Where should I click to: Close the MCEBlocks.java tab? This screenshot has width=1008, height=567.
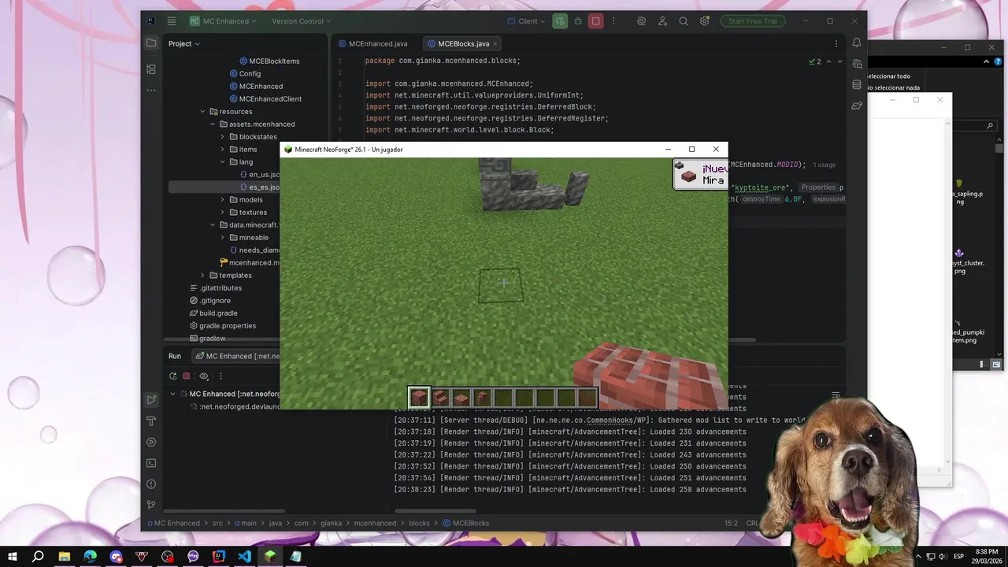tap(495, 43)
